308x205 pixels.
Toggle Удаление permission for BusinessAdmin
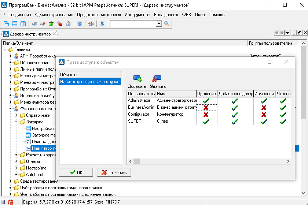click(x=206, y=108)
